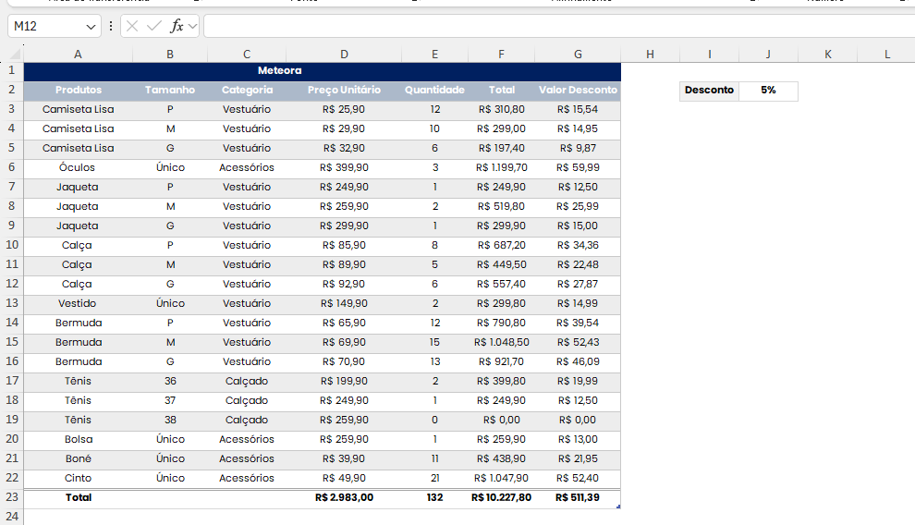
Task: Select the R$ 59,99 discount cell
Action: click(x=578, y=167)
